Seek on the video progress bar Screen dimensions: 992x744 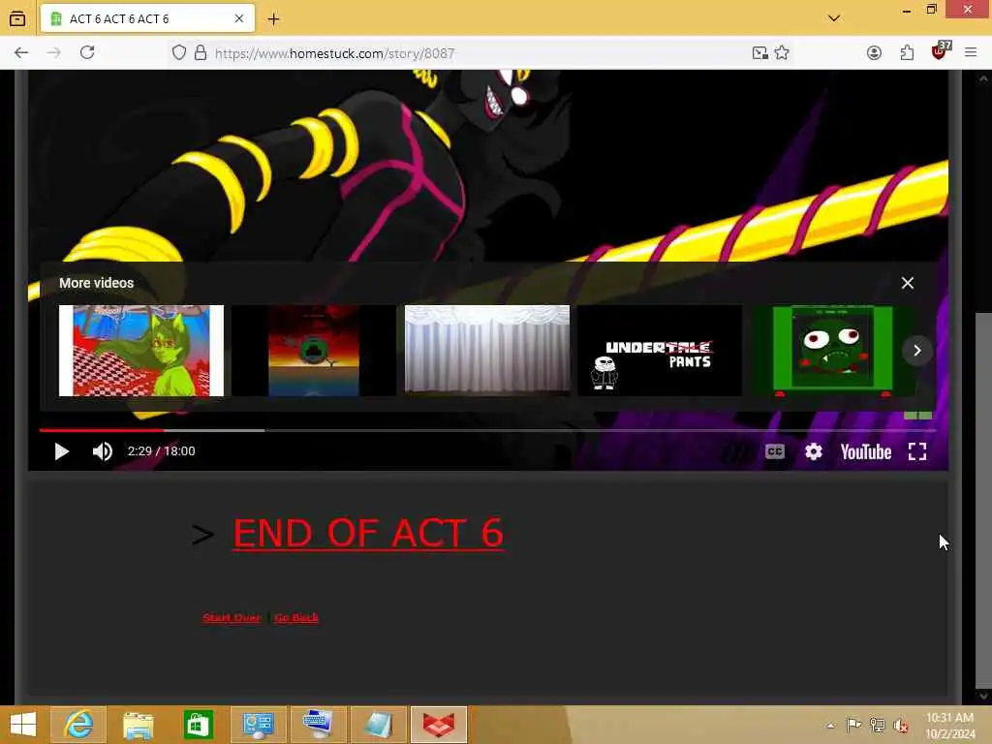(487, 430)
